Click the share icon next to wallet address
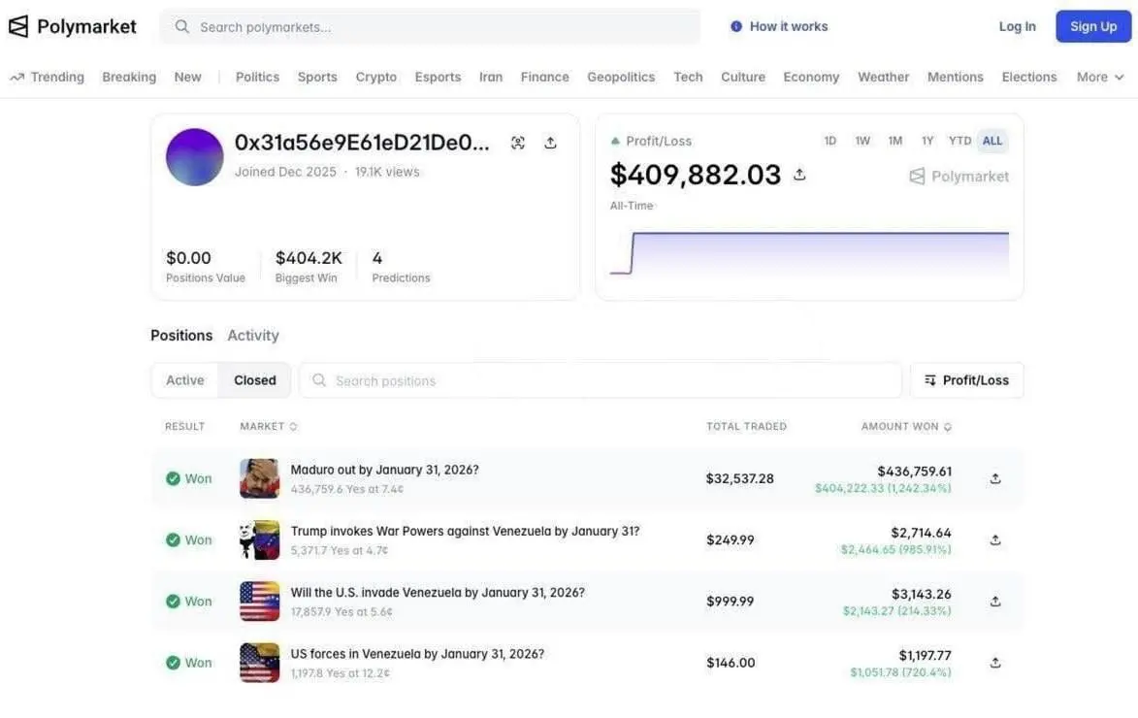Screen dimensions: 1138x718 550,143
